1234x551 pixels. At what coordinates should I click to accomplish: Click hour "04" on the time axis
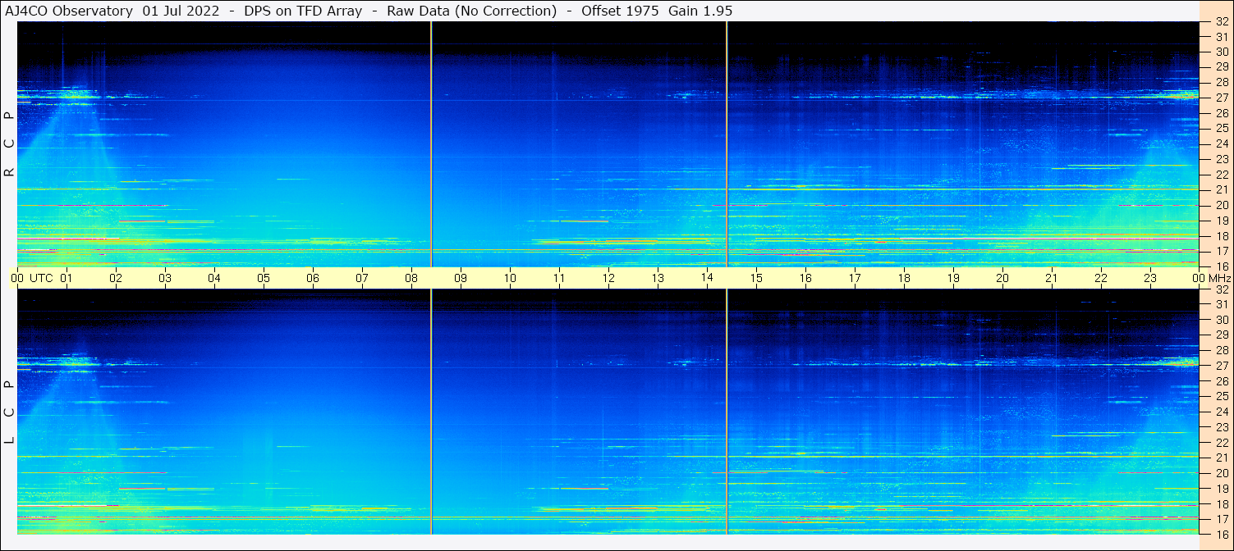point(214,278)
